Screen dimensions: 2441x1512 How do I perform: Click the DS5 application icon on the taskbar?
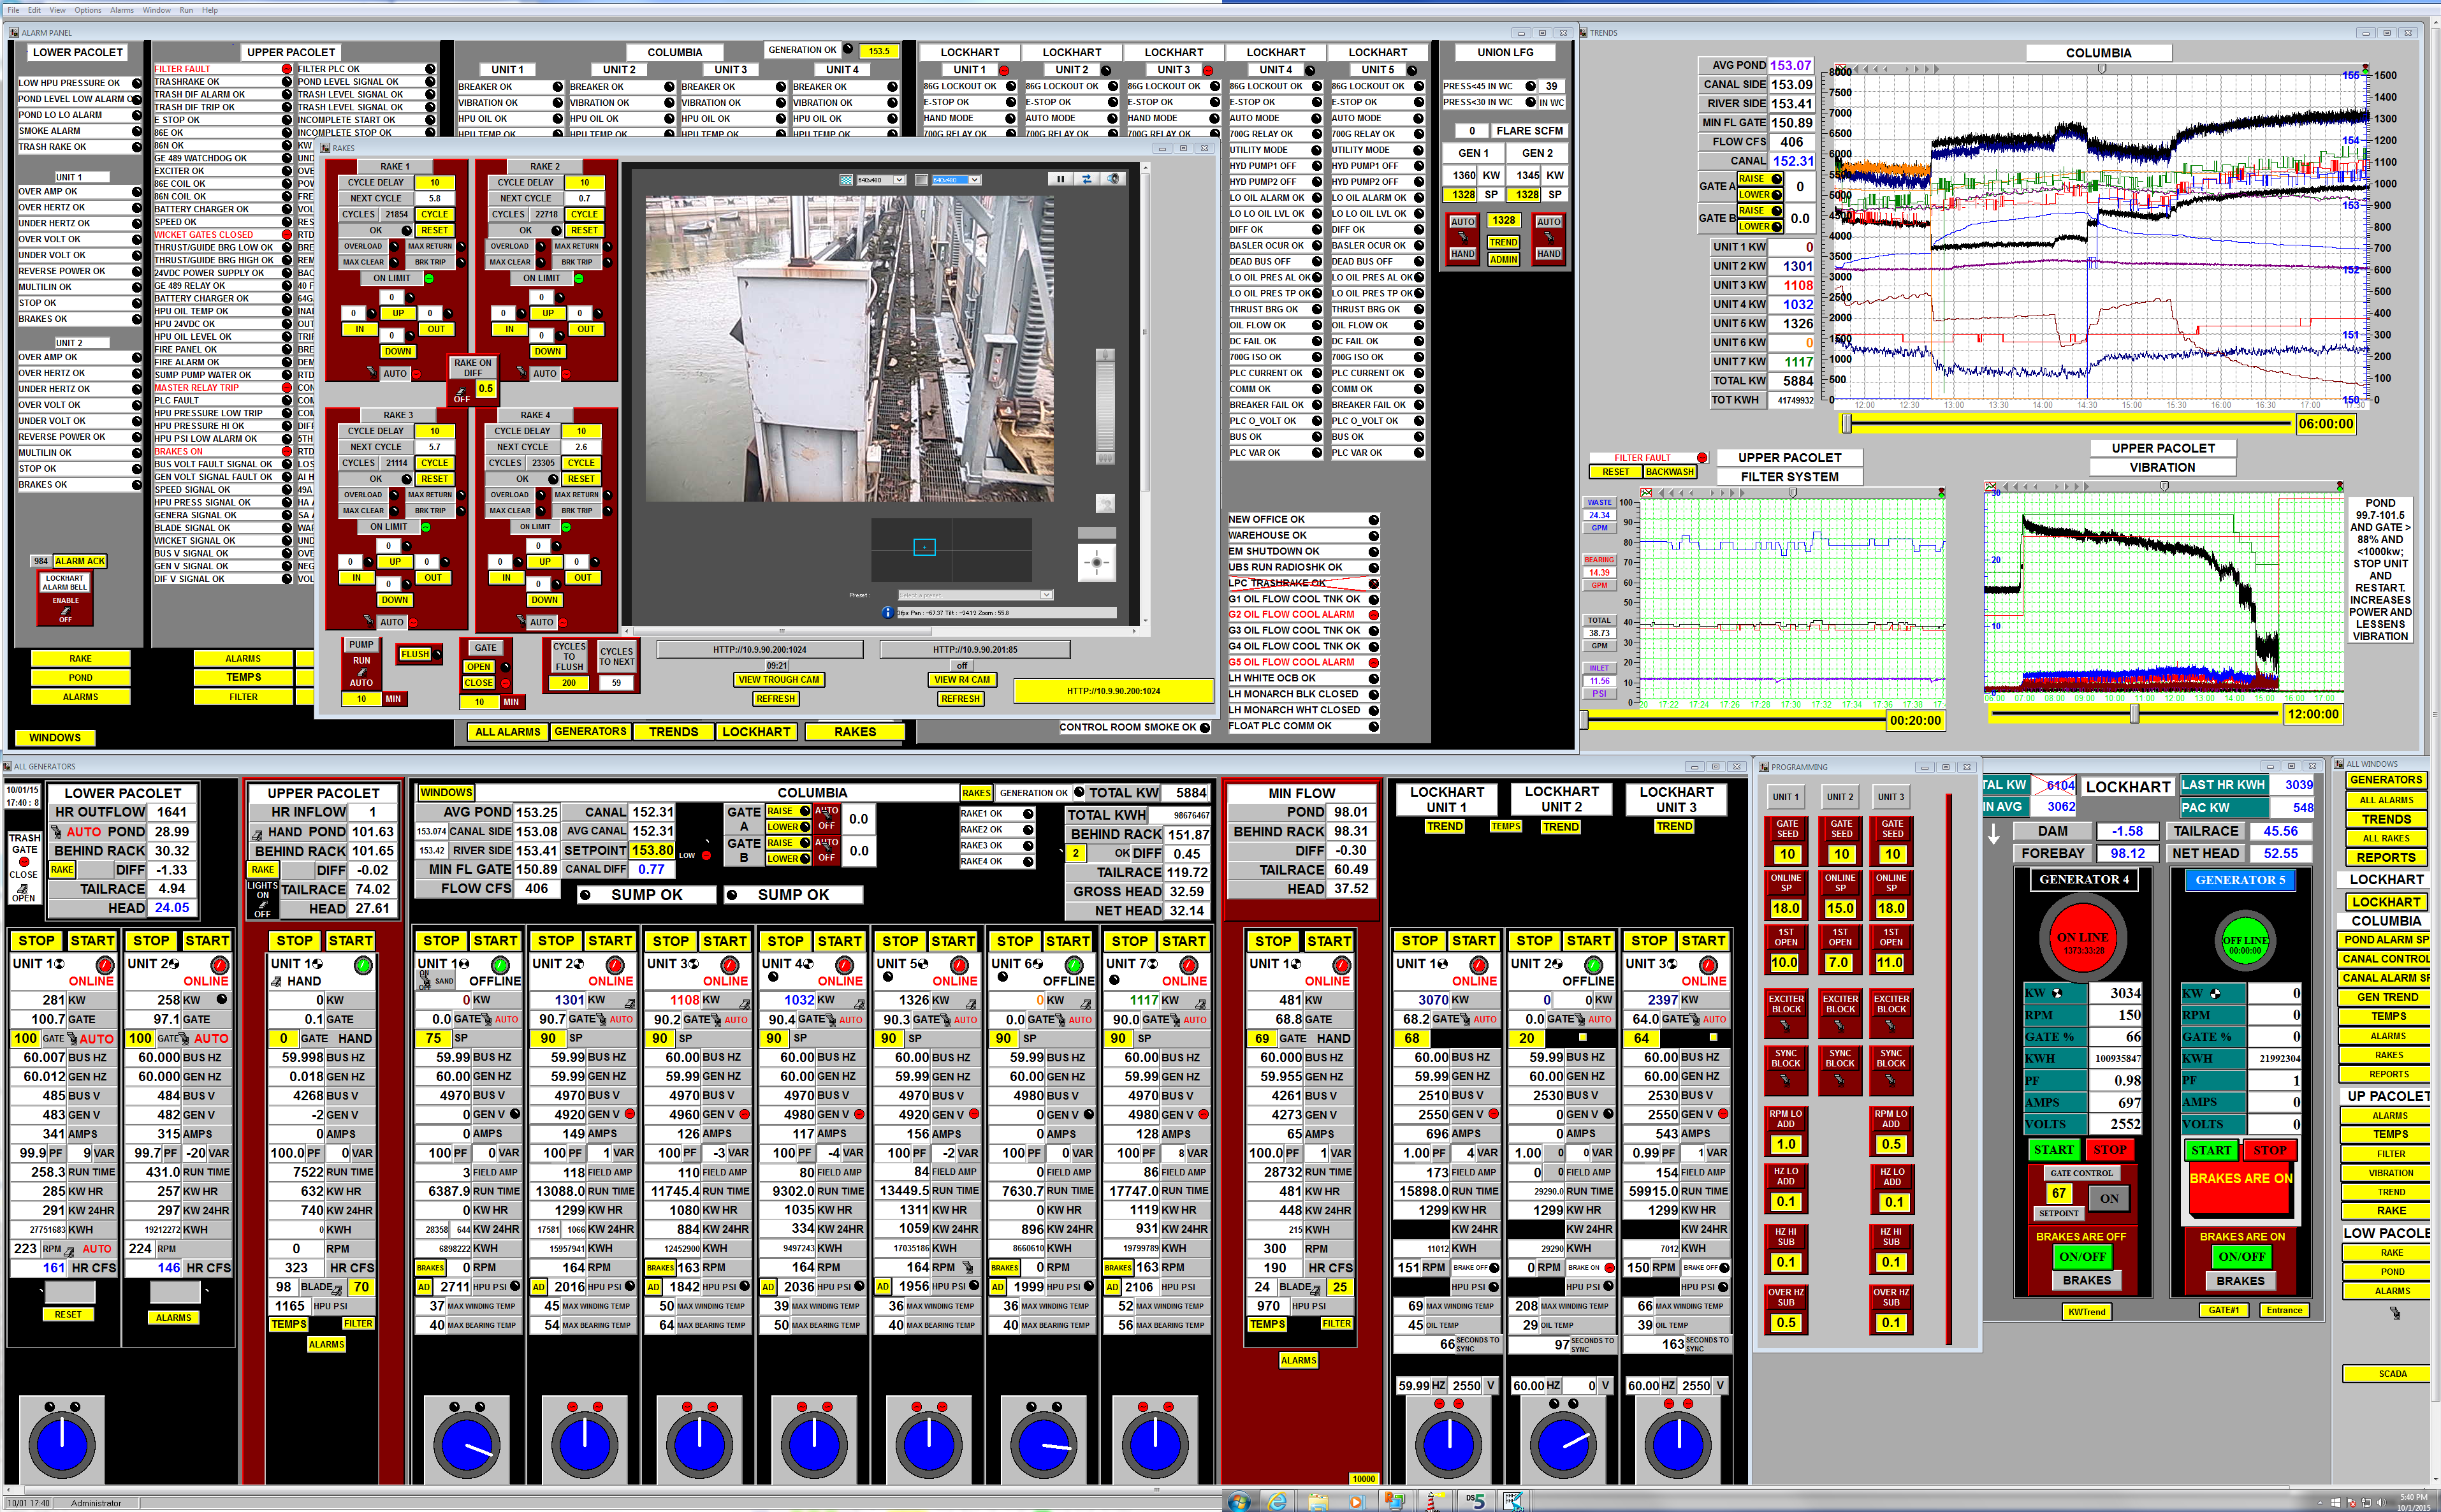(1475, 1501)
